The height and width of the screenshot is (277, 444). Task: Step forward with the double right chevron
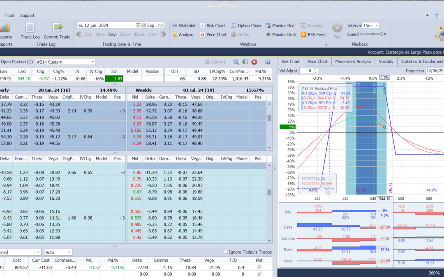click(163, 34)
